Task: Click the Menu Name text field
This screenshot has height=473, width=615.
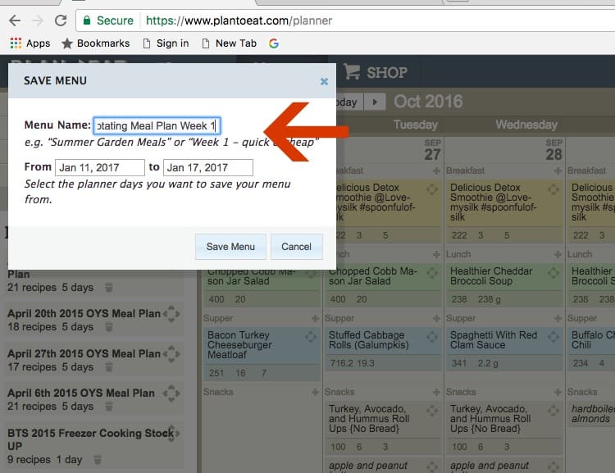Action: [x=157, y=126]
